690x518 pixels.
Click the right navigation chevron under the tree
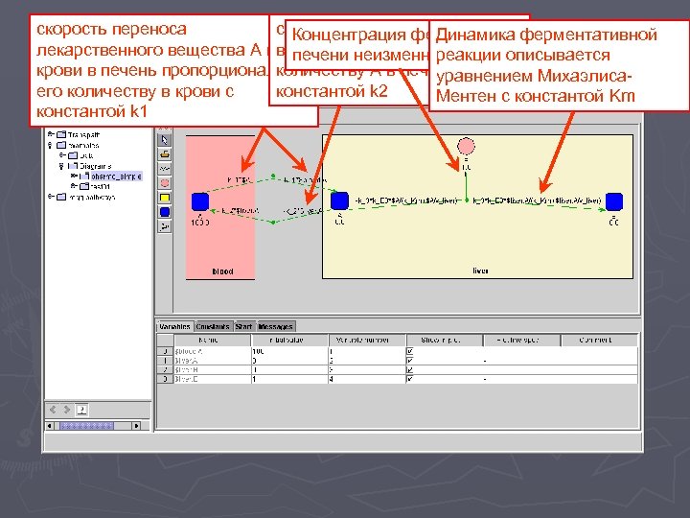67,410
